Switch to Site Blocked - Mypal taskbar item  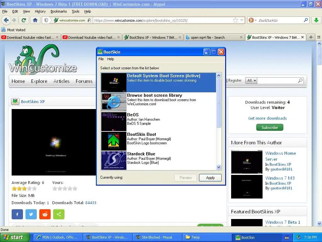coord(157,237)
